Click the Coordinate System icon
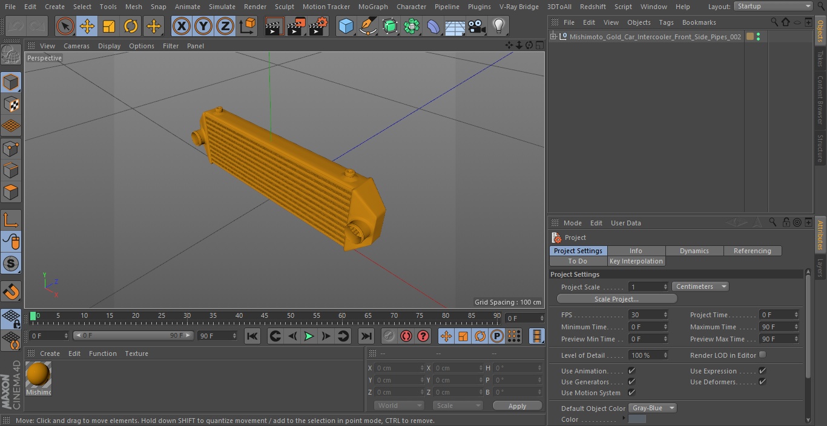 (x=248, y=27)
